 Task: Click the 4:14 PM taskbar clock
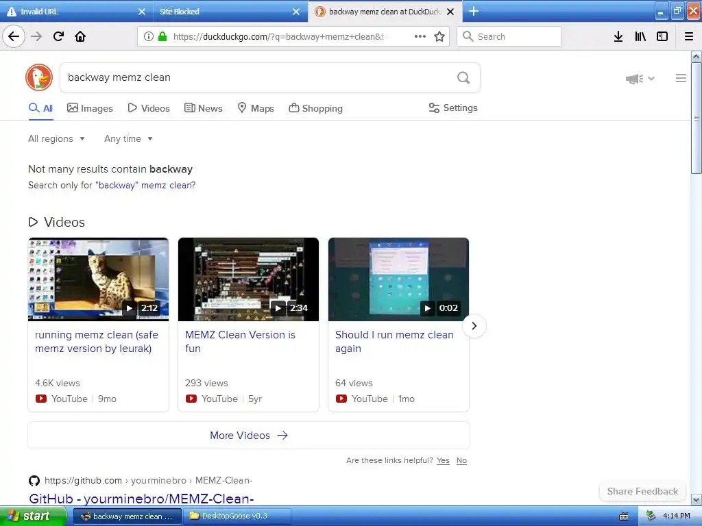tap(676, 516)
